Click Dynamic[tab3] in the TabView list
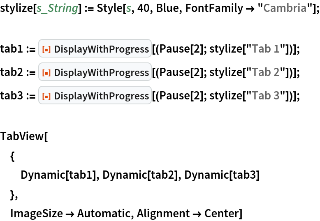Image resolution: width=320 pixels, height=221 pixels. point(222,175)
